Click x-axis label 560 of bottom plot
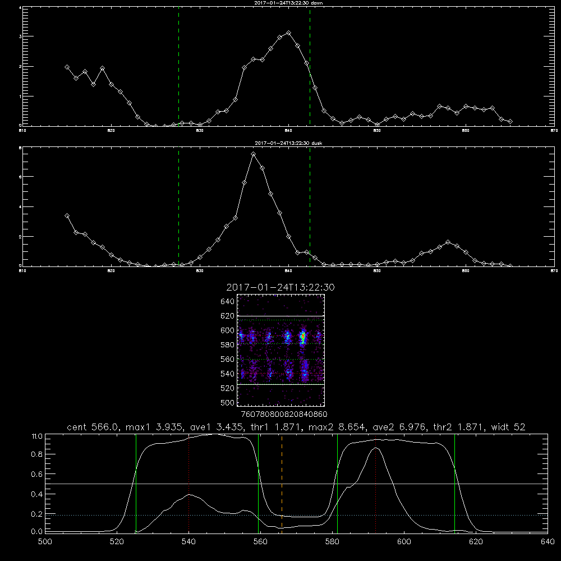Screen dimensions: 561x561 (260, 542)
